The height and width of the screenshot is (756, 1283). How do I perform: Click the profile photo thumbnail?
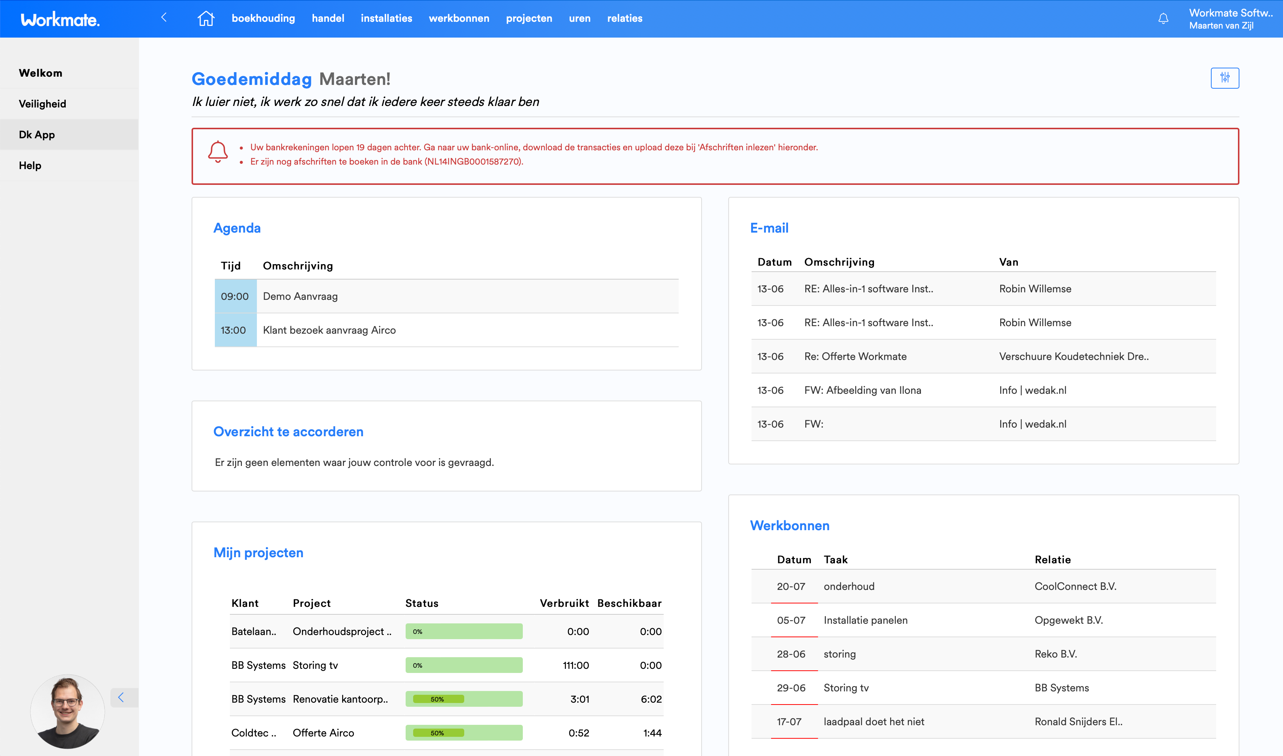coord(67,711)
